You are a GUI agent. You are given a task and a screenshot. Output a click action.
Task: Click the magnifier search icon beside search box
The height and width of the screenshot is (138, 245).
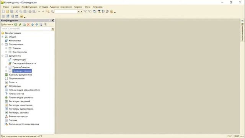click(52, 11)
